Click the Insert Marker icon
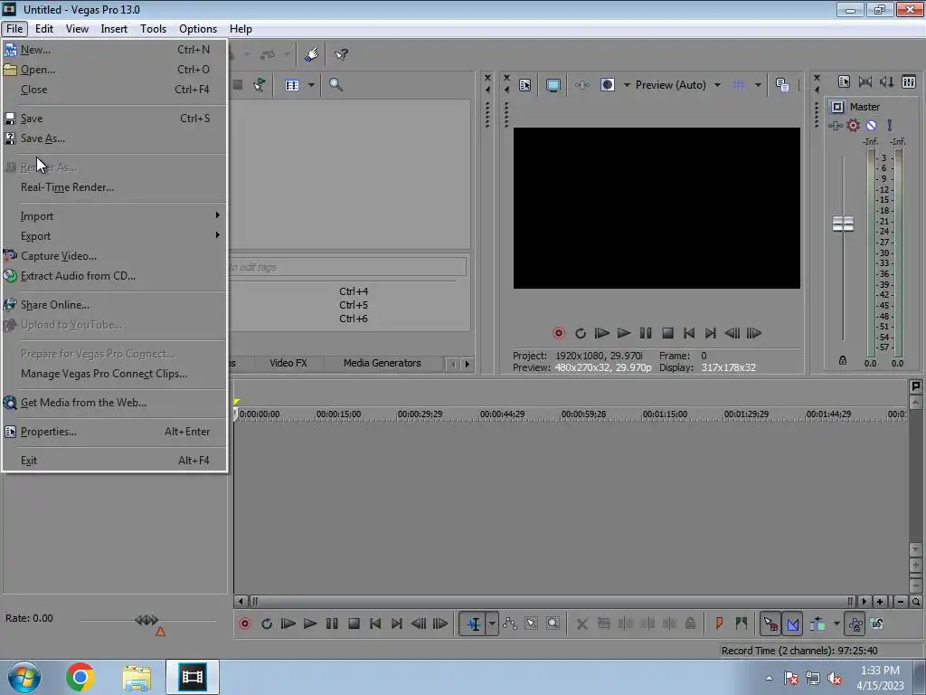Image resolution: width=926 pixels, height=695 pixels. point(719,624)
